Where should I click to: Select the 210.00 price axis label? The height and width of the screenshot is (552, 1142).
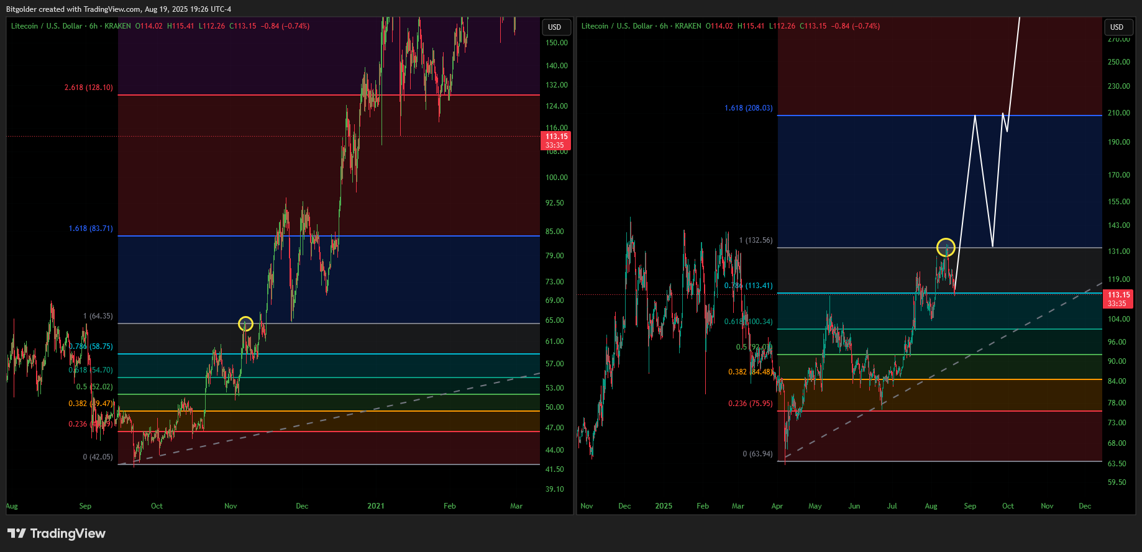1119,113
